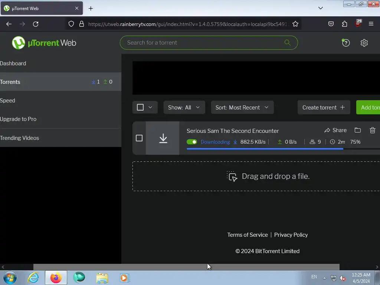The image size is (380, 285).
Task: Click the scrollbar left arrow
Action: coord(3,267)
